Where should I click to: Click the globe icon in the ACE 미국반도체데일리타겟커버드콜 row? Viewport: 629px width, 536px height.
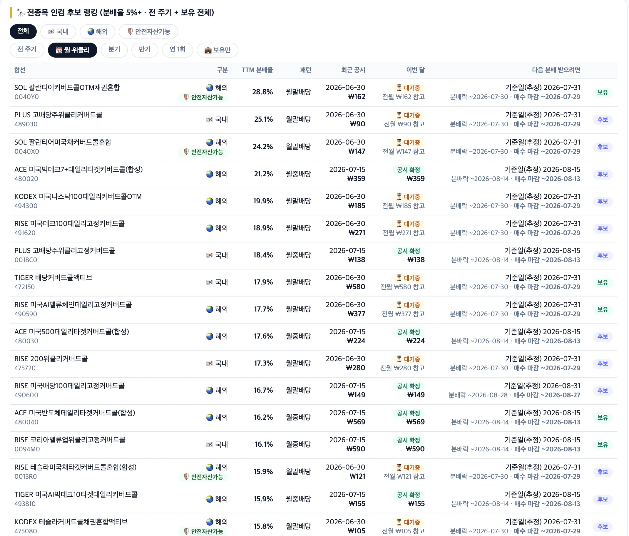[210, 417]
